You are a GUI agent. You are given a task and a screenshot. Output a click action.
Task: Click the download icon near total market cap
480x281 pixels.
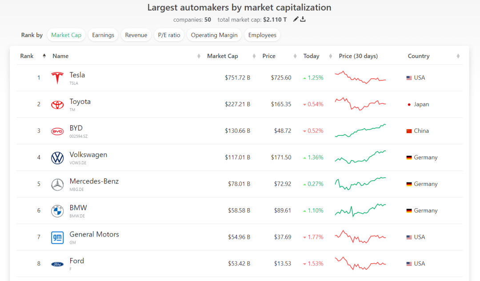point(303,19)
